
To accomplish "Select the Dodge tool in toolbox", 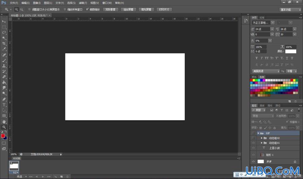I will (x=4, y=93).
